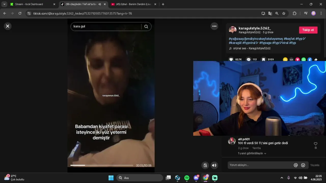Select the TikTok Keşfedin tab

click(81, 4)
